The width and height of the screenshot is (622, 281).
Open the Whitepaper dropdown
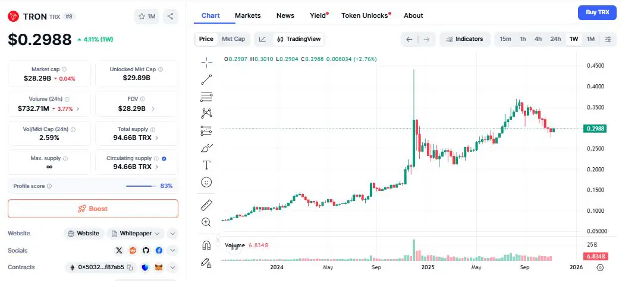tap(136, 234)
